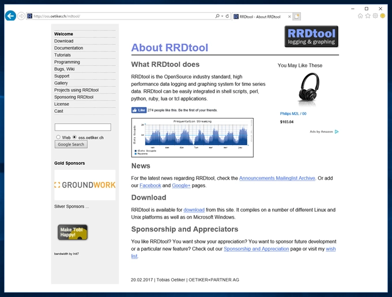Open the Gallery sidebar link
392x297 pixels.
click(x=61, y=83)
